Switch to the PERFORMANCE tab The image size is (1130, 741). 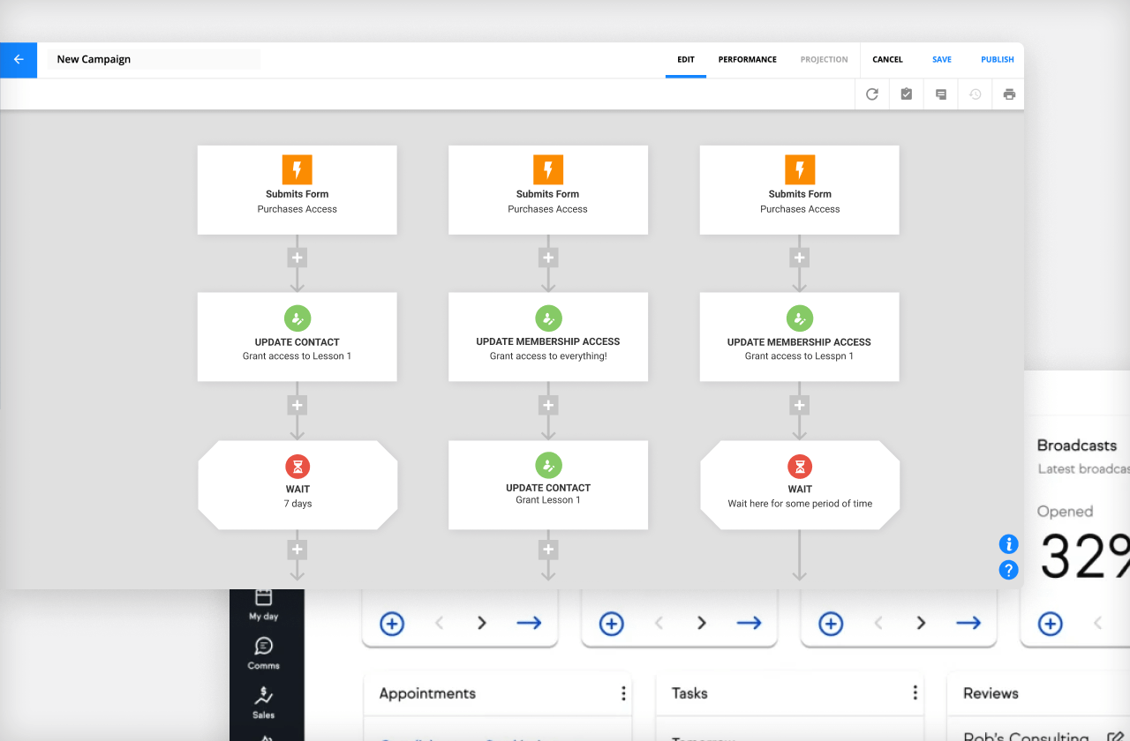pos(747,59)
